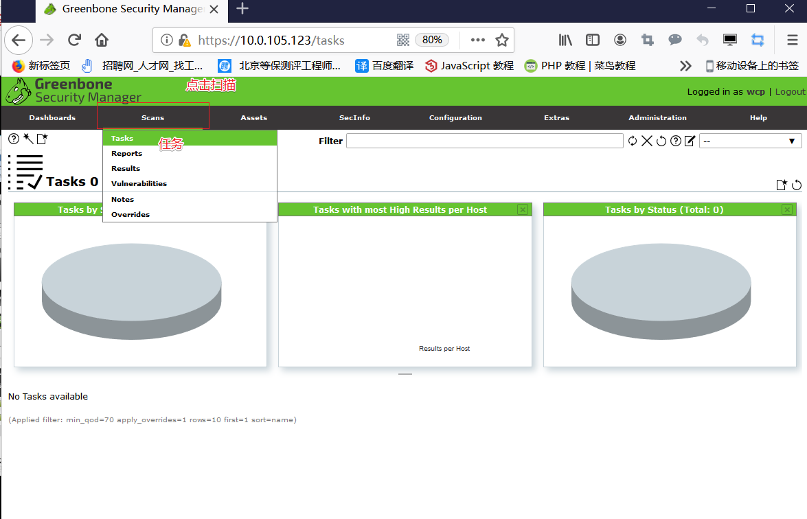Create a new task with star-page icon
The width and height of the screenshot is (807, 519).
pos(42,139)
